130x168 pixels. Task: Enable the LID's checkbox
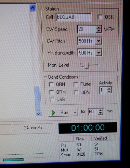pos(76,93)
